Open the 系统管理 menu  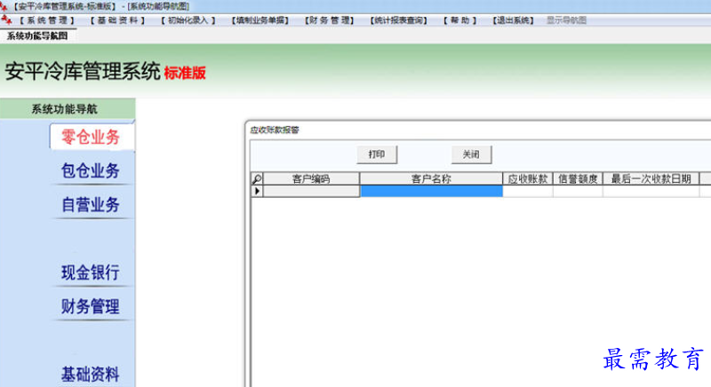pos(47,20)
